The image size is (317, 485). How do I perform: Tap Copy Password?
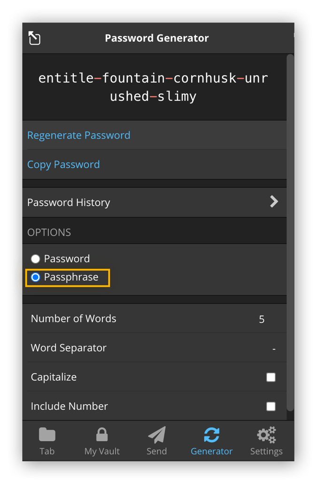coord(63,164)
